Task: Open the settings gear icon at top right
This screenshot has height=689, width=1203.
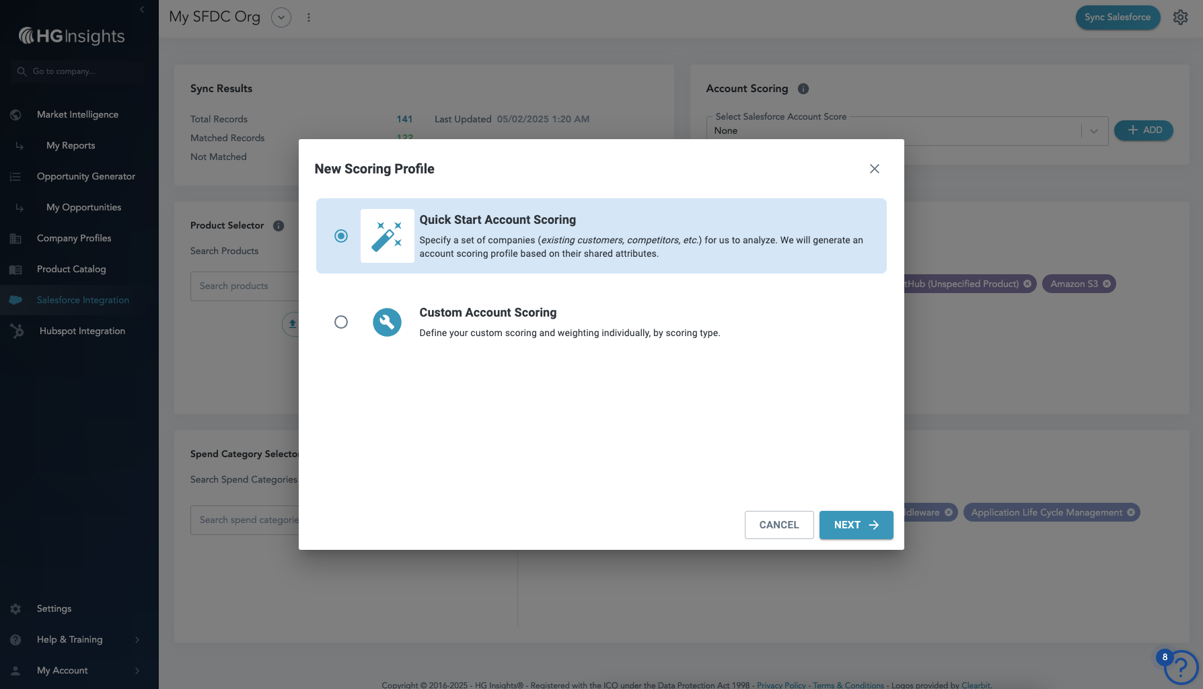Action: 1181,17
